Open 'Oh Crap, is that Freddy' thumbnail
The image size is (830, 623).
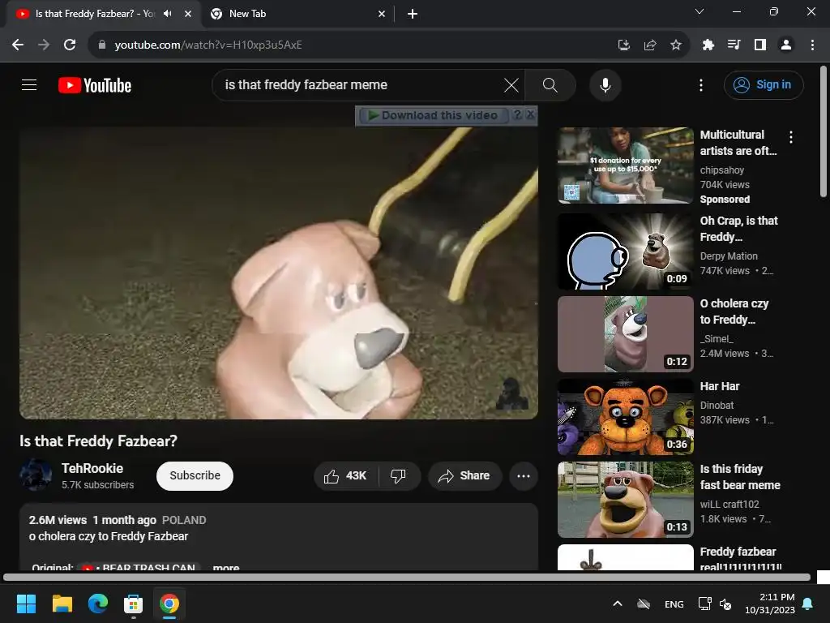(625, 251)
